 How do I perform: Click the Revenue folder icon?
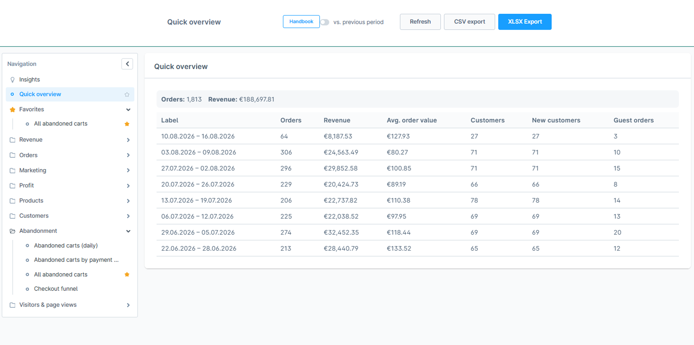tap(12, 140)
